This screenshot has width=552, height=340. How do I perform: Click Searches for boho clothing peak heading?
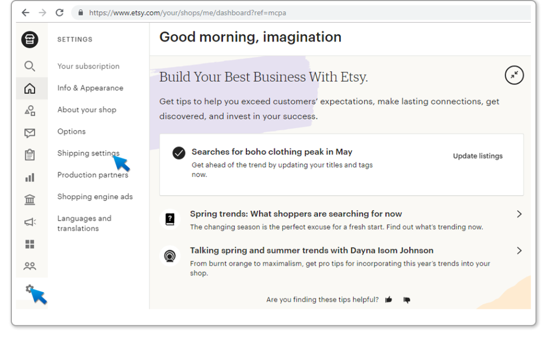272,152
